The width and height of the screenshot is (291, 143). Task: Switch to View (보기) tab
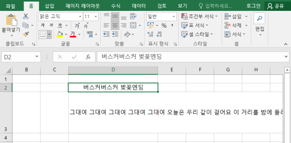(183, 6)
